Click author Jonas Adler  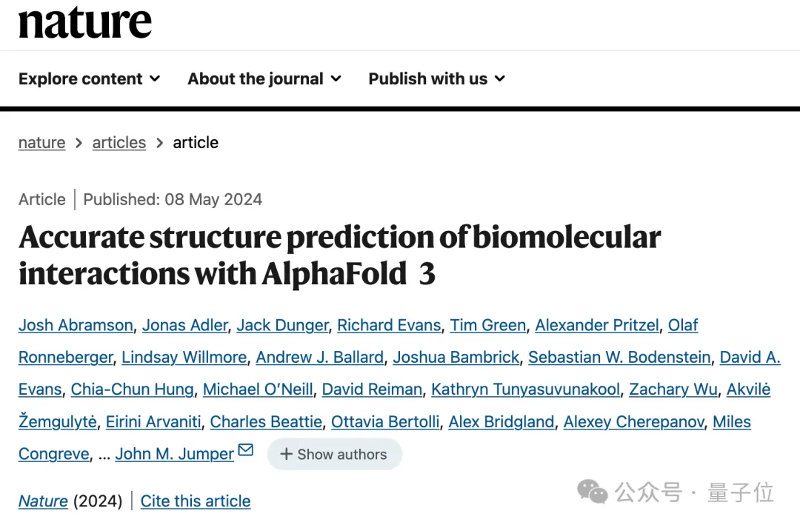185,325
